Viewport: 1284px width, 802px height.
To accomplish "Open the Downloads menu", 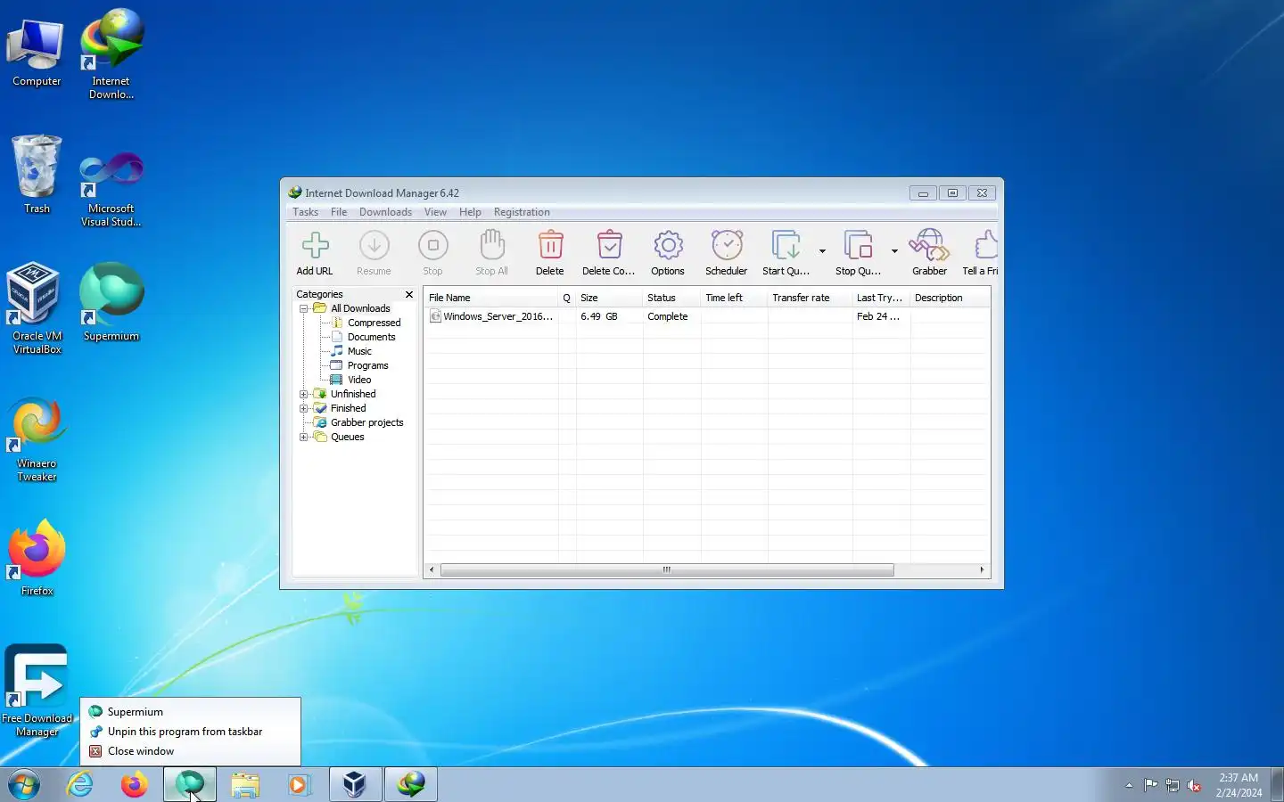I will click(385, 212).
